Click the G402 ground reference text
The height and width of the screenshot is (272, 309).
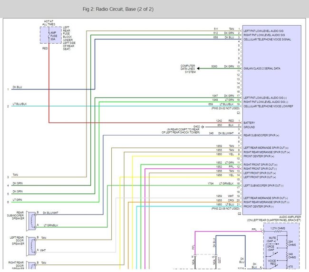click(196, 126)
